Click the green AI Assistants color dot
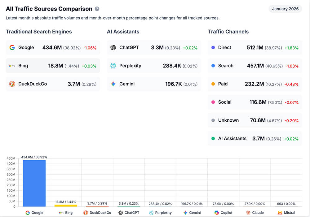Image resolution: width=310 pixels, height=217 pixels. [x=213, y=139]
